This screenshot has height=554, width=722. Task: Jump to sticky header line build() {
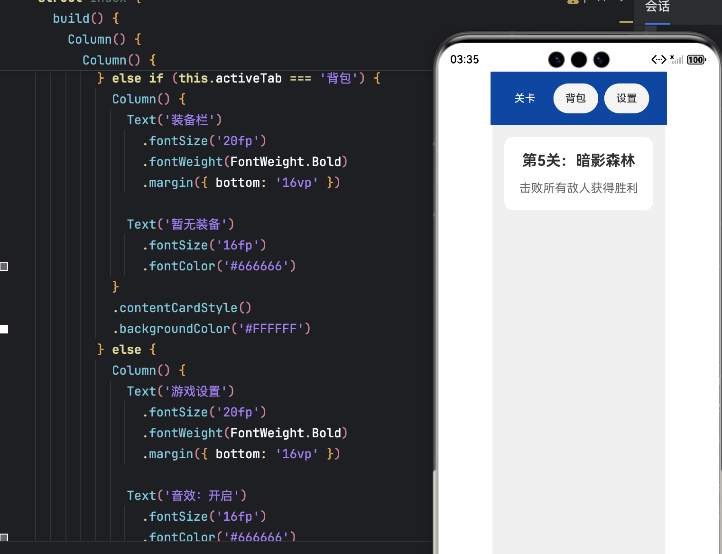(86, 18)
